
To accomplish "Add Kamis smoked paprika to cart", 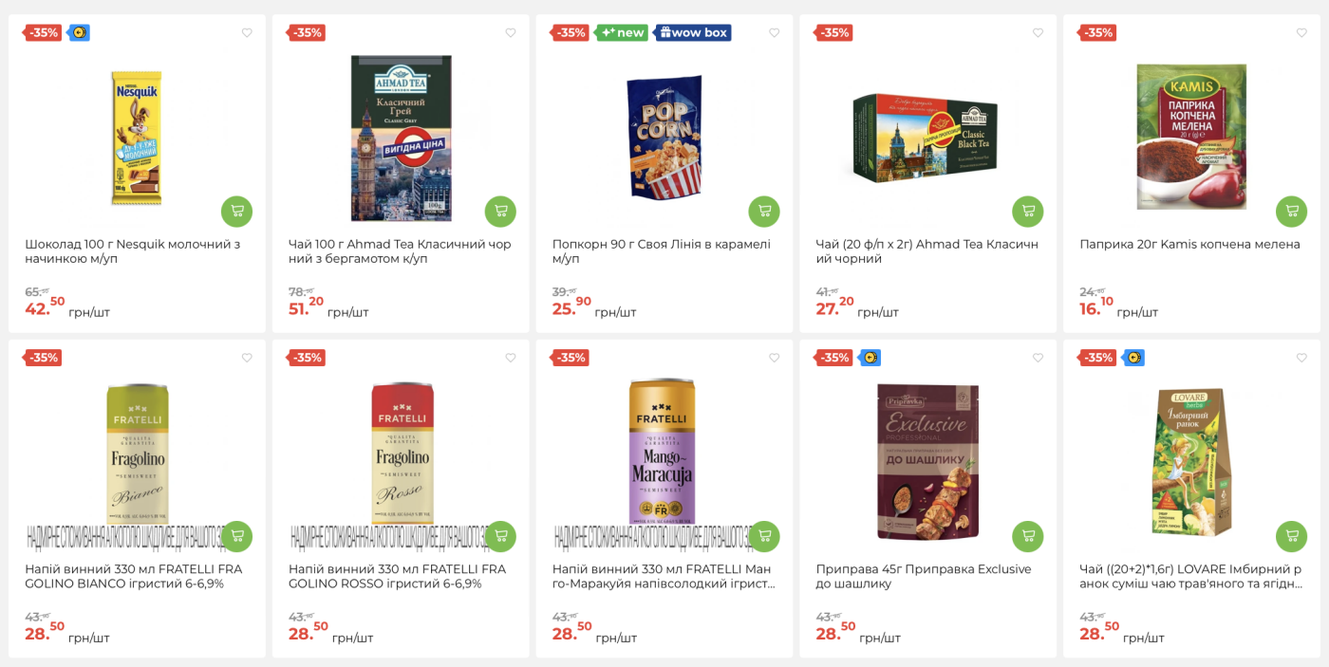I will tap(1291, 212).
